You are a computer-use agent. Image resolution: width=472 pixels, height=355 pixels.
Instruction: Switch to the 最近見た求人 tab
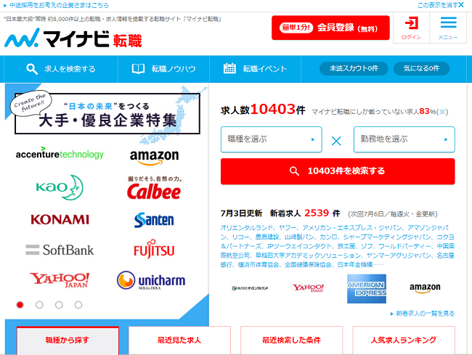[179, 340]
